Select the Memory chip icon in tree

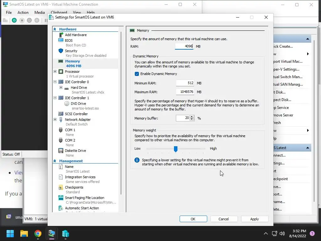(61, 61)
